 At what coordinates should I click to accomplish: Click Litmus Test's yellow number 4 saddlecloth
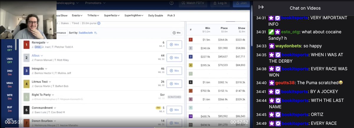click(27, 84)
